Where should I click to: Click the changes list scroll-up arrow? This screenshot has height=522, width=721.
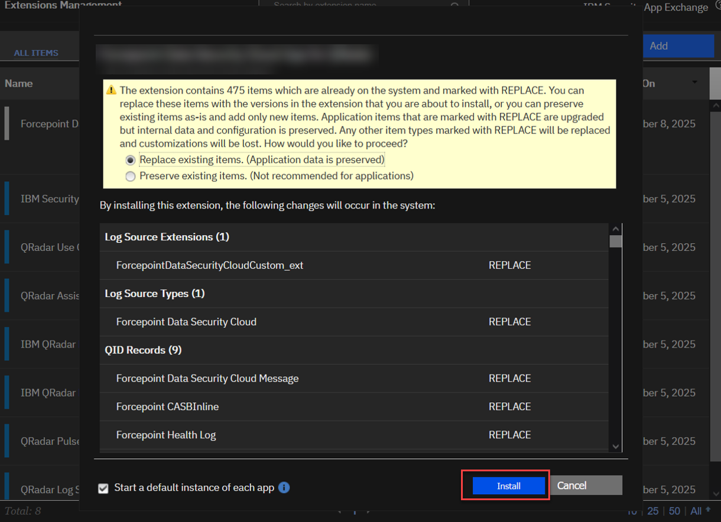[616, 229]
